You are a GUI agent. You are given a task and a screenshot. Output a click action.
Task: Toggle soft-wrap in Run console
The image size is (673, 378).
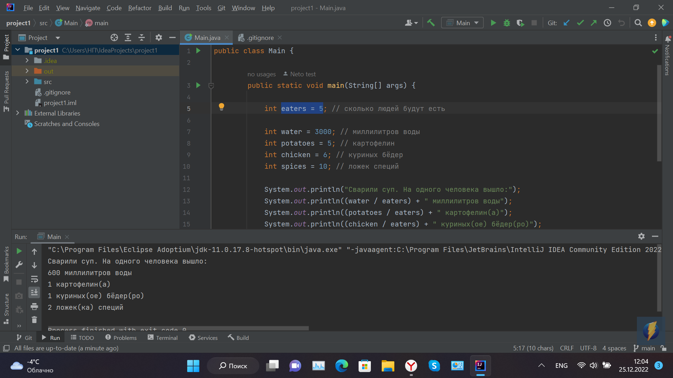coord(34,279)
